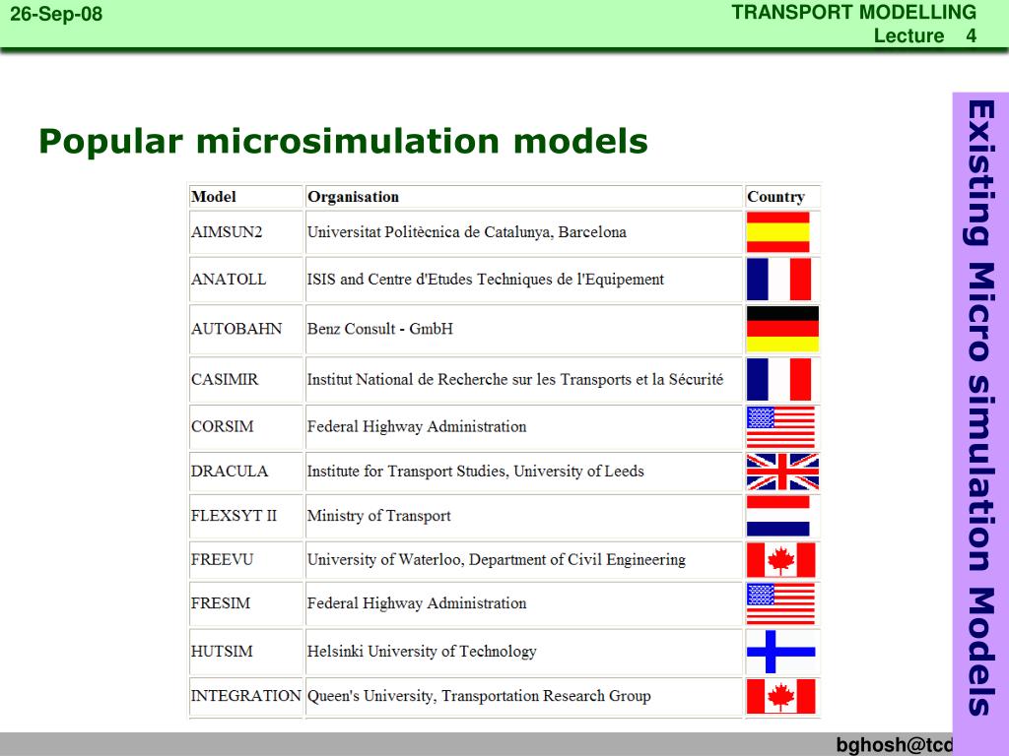Click the US flag in the CORSIM row
1009x756 pixels.
tap(780, 427)
